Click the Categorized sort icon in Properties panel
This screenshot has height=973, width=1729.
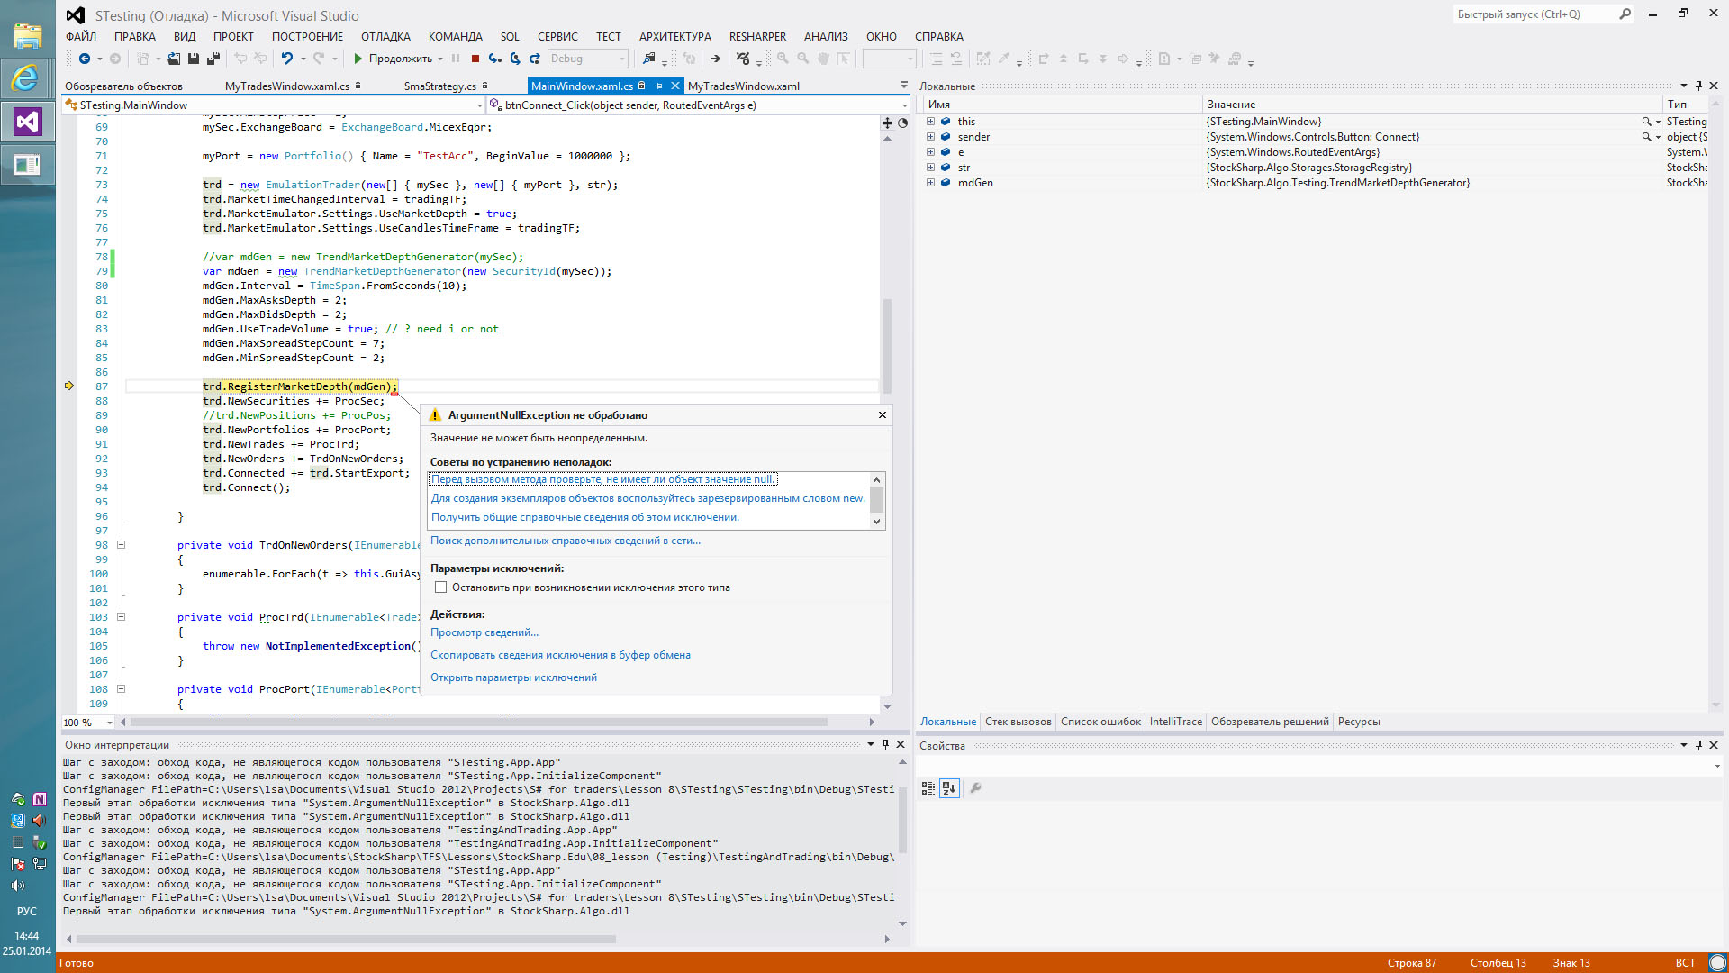point(928,788)
